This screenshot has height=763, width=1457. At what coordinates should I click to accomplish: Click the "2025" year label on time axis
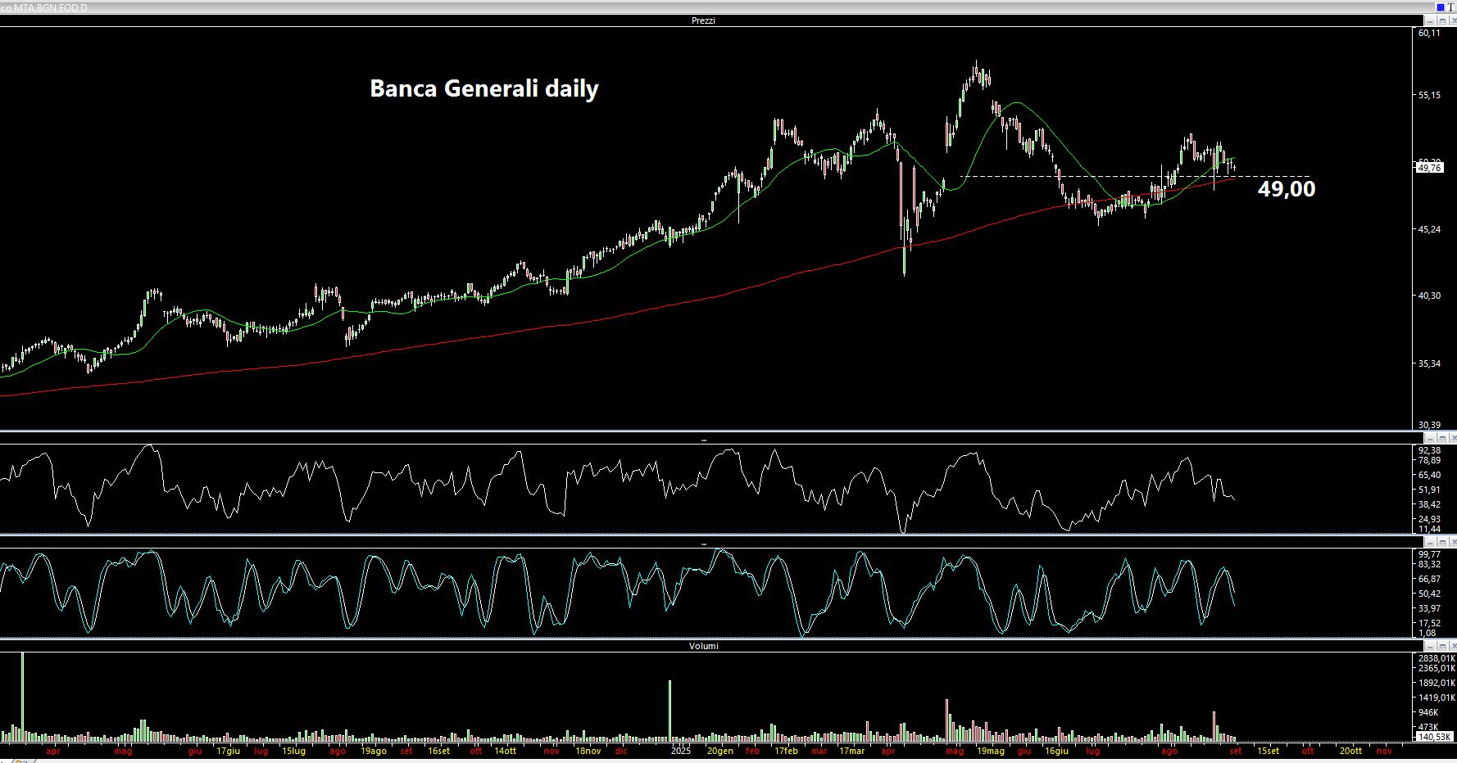680,751
